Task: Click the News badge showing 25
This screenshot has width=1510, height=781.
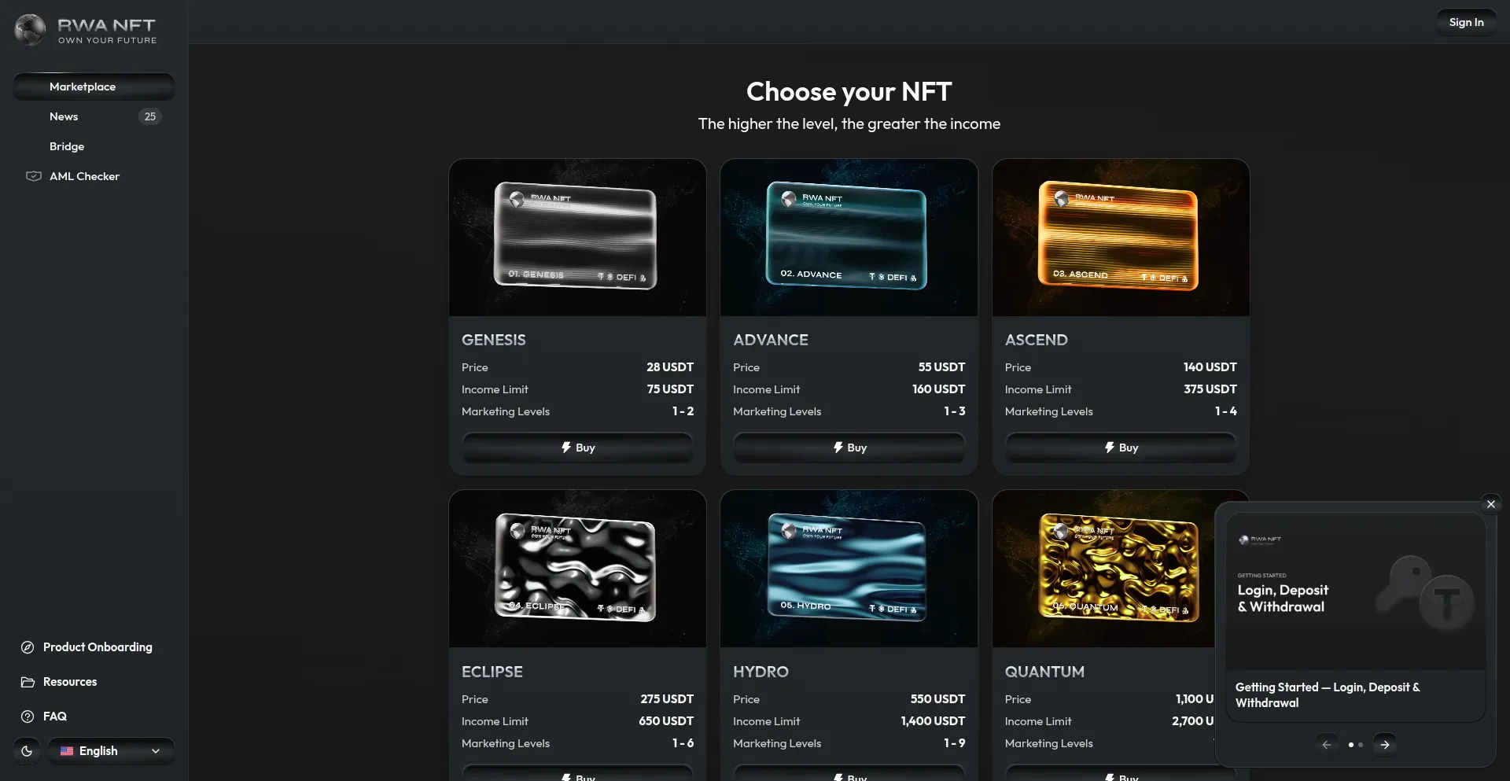Action: [150, 116]
